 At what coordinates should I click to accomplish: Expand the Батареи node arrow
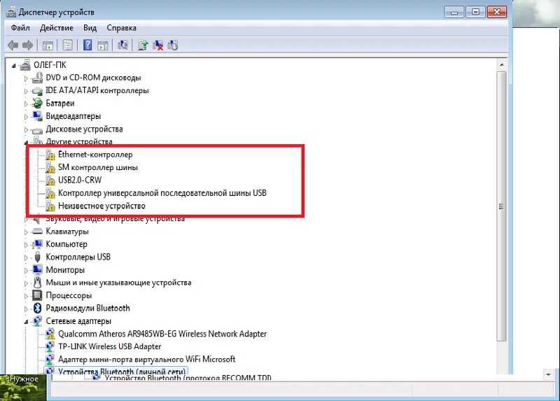(26, 104)
